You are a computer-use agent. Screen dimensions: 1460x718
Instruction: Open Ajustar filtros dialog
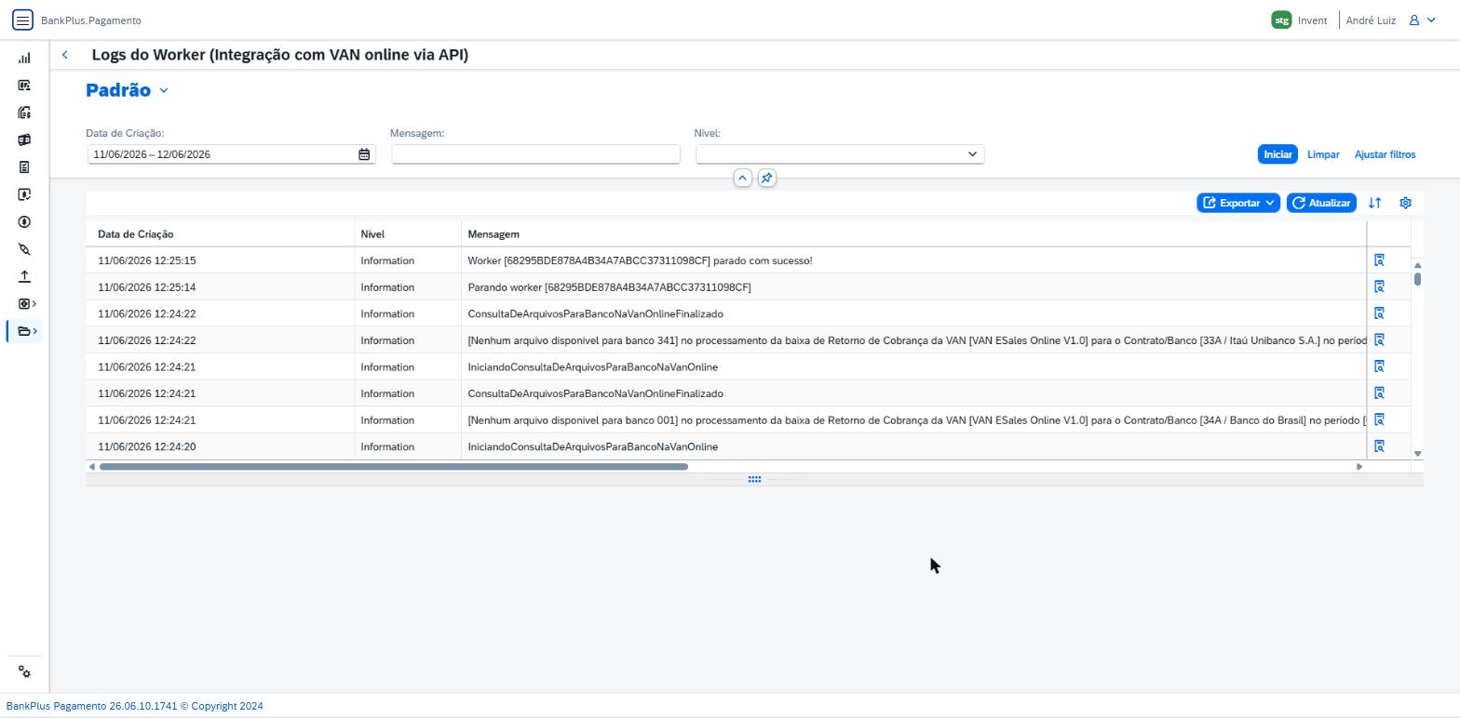click(1385, 154)
